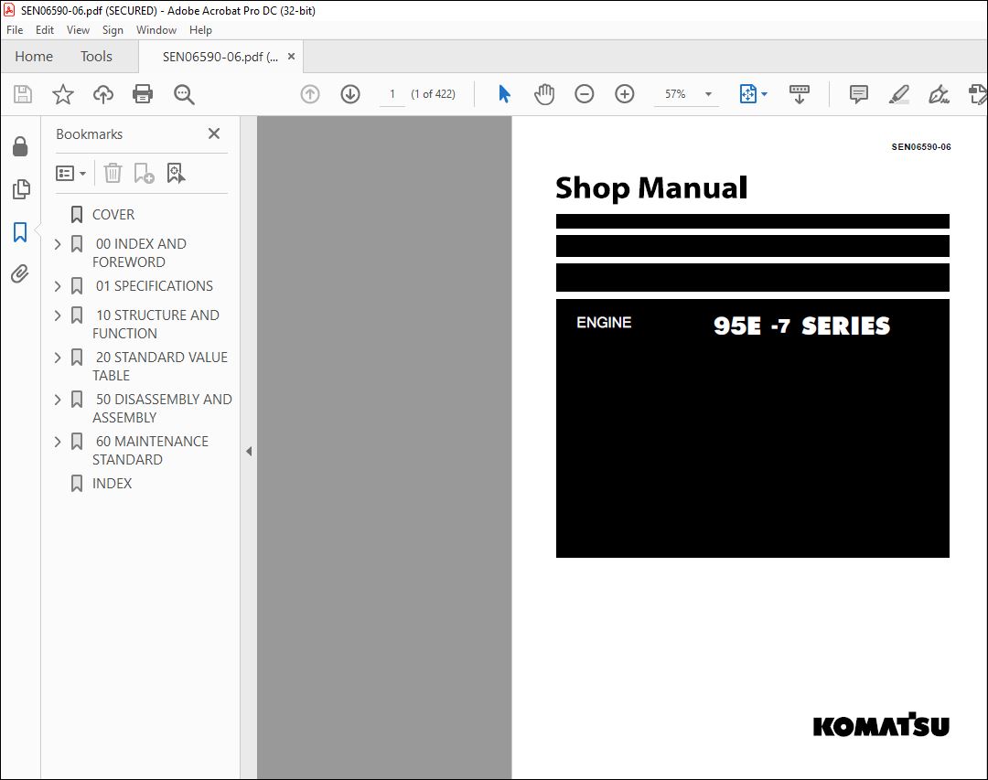
Task: Expand 01 SPECIFICATIONS bookmark
Action: (x=58, y=286)
